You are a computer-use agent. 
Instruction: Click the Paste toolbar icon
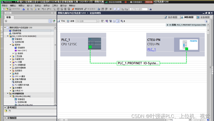tap(35, 9)
